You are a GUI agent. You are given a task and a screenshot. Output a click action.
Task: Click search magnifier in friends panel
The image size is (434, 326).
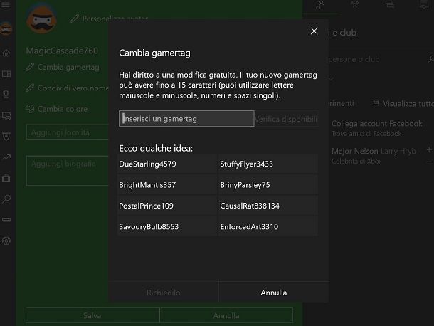(430, 58)
